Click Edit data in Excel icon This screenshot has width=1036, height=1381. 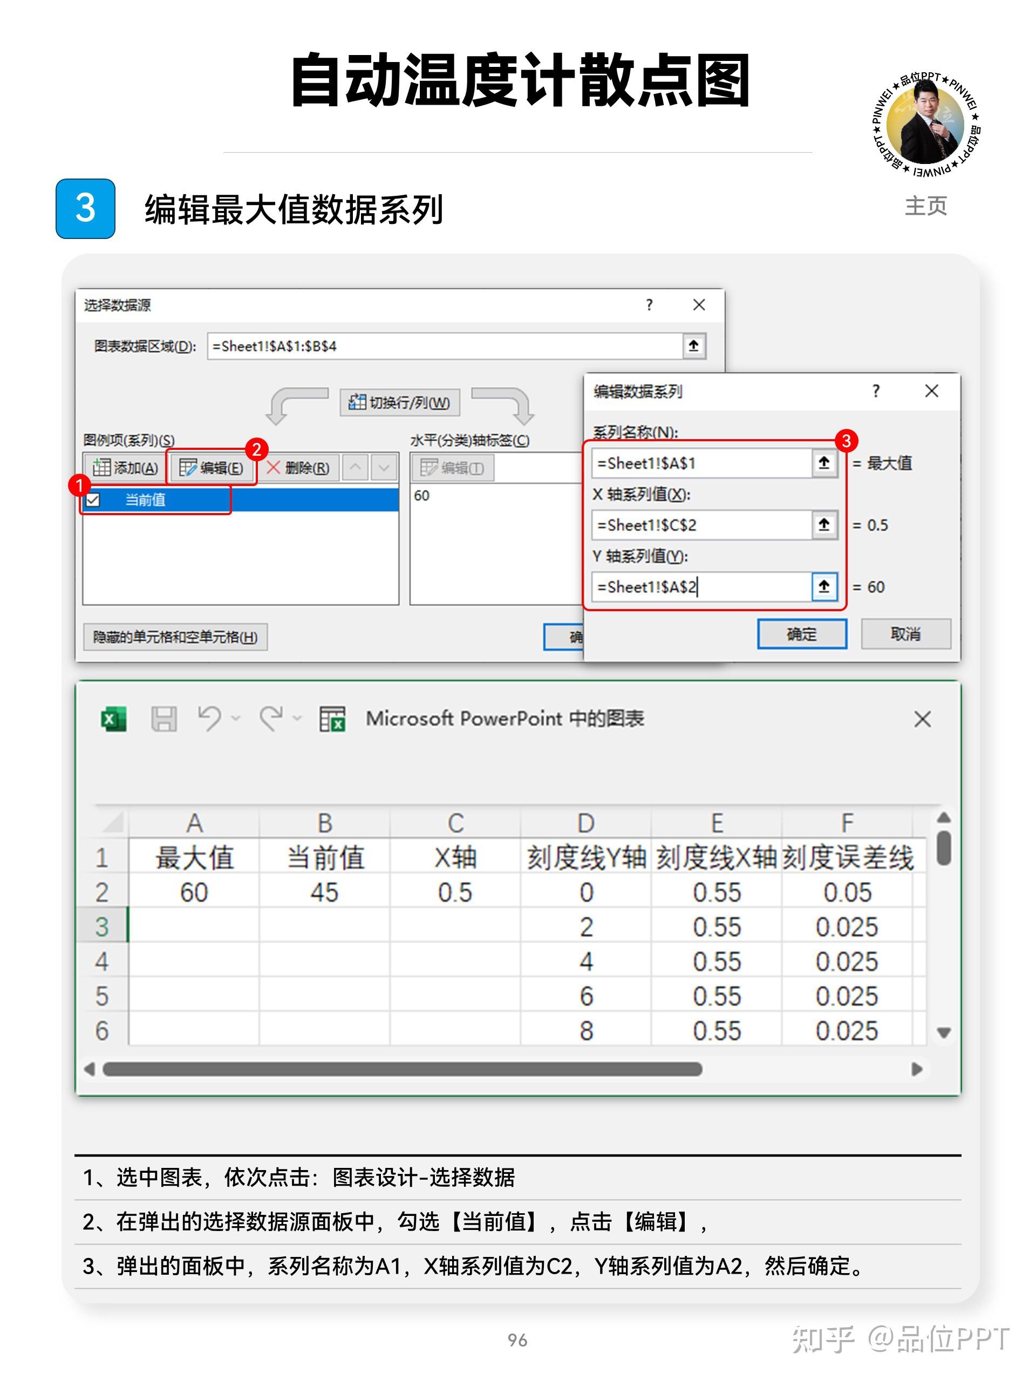point(332,719)
